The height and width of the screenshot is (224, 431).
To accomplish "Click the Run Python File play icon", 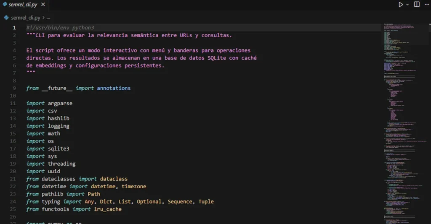I will [x=401, y=5].
